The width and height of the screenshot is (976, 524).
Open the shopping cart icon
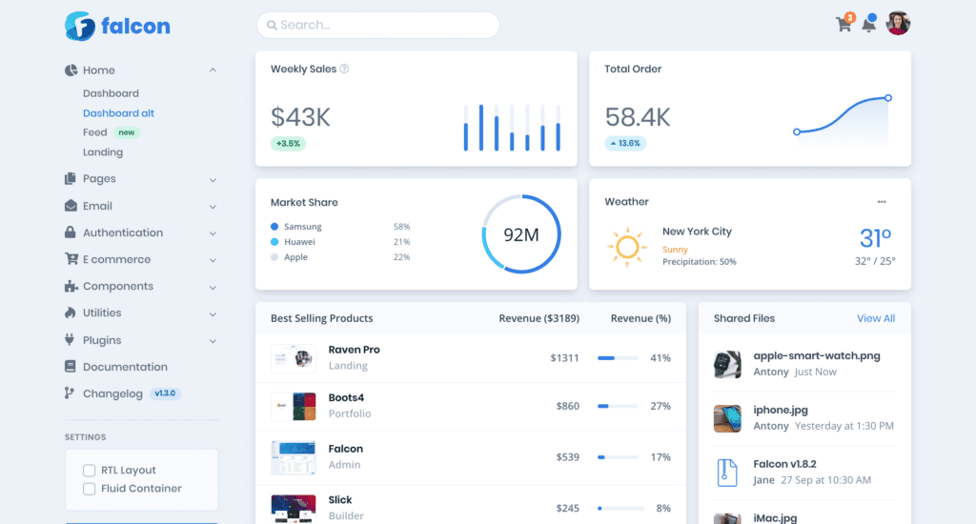point(844,24)
